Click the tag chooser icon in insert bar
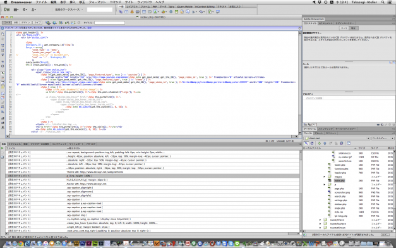The width and height of the screenshot is (396, 248). coord(218,11)
